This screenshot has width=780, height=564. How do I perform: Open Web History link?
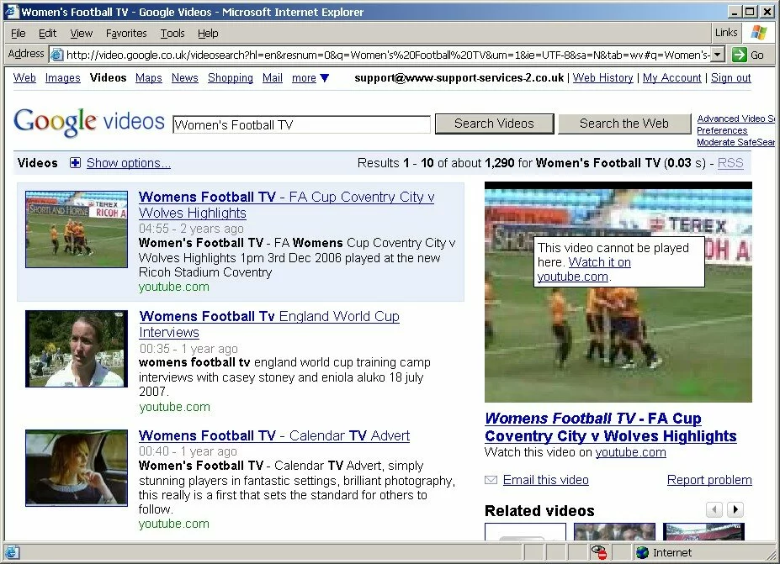pos(603,78)
